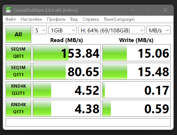Click the 0.17 random write result
The height and width of the screenshot is (135, 177).
click(x=136, y=90)
